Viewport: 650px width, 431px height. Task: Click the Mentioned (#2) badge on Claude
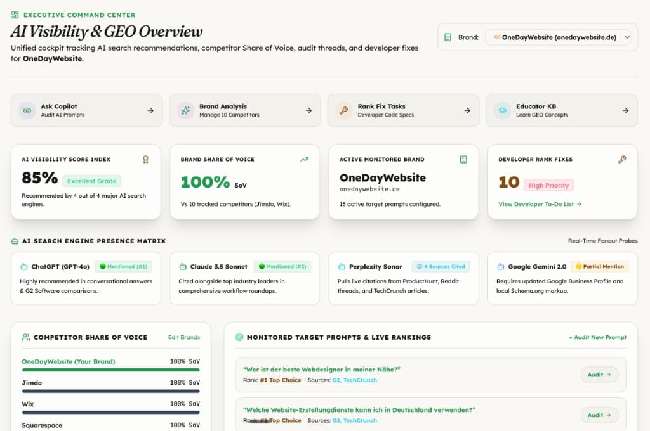282,267
